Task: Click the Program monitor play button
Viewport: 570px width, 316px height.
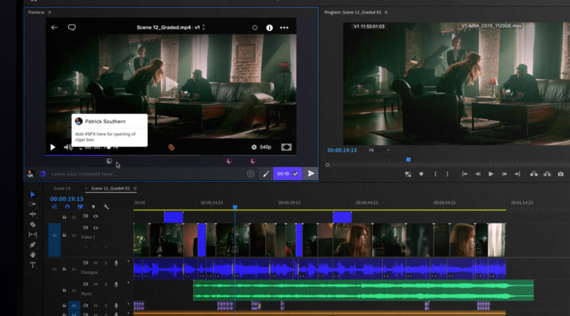Action: (491, 174)
